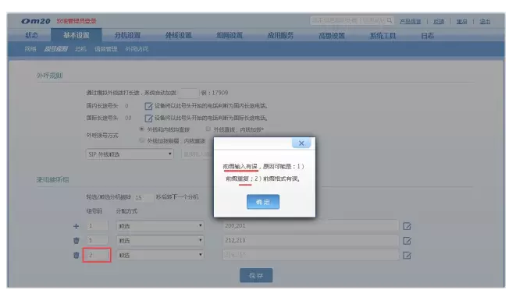
Task: Click the 重启 link at top right
Action: point(461,22)
